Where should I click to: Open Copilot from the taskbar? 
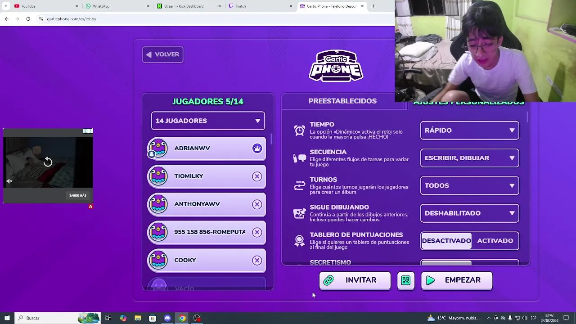pyautogui.click(x=123, y=318)
